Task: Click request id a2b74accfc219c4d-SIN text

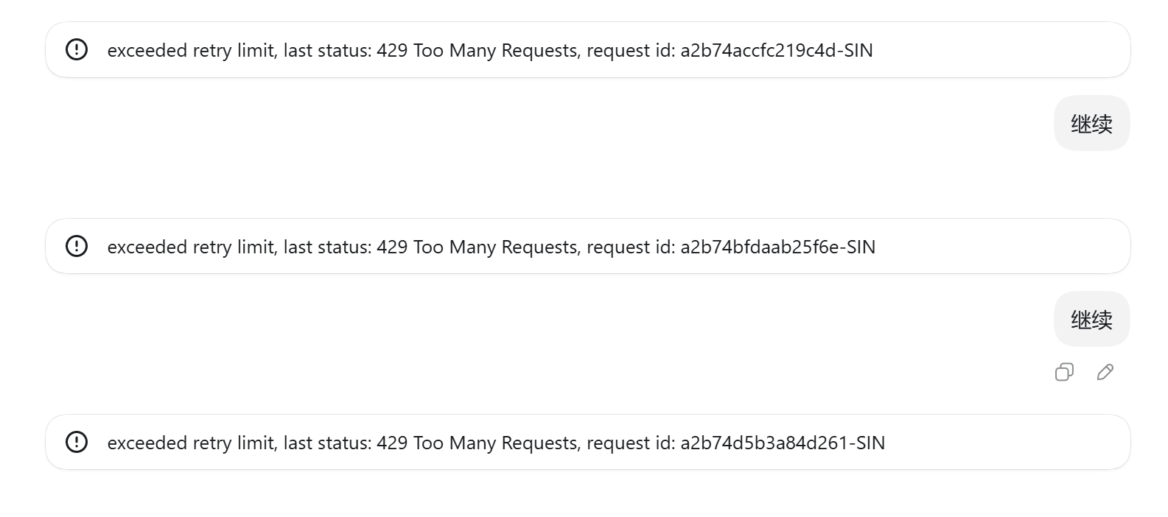Action: (x=777, y=50)
